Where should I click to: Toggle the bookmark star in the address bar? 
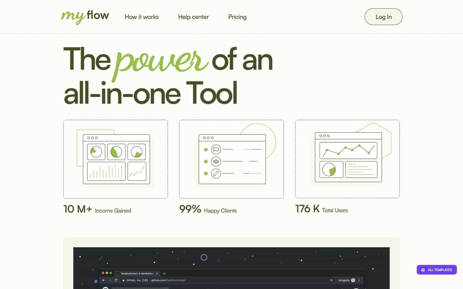point(331,280)
